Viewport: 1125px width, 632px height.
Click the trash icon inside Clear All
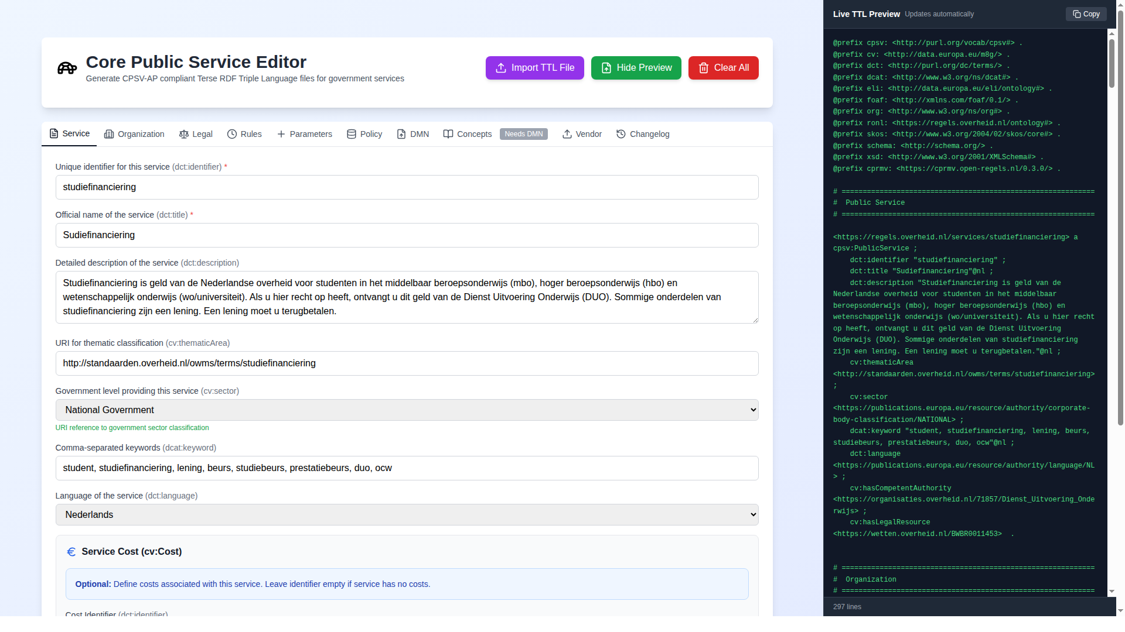click(x=703, y=68)
